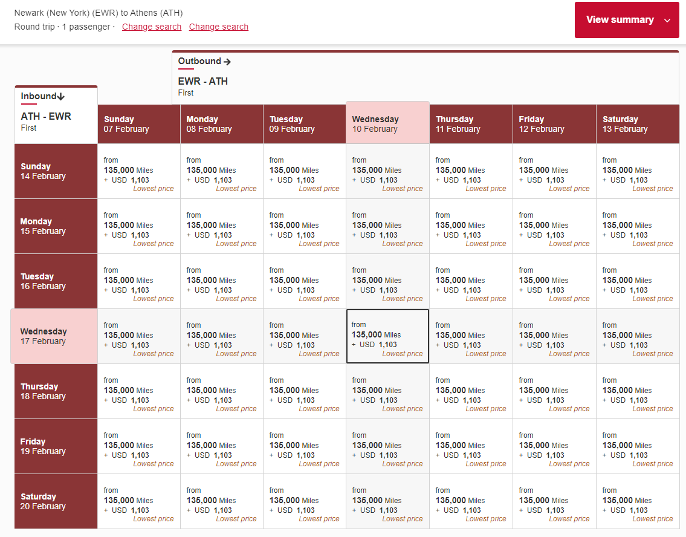686x537 pixels.
Task: Select the Outbound EWR - ATH tab
Action: (x=203, y=81)
